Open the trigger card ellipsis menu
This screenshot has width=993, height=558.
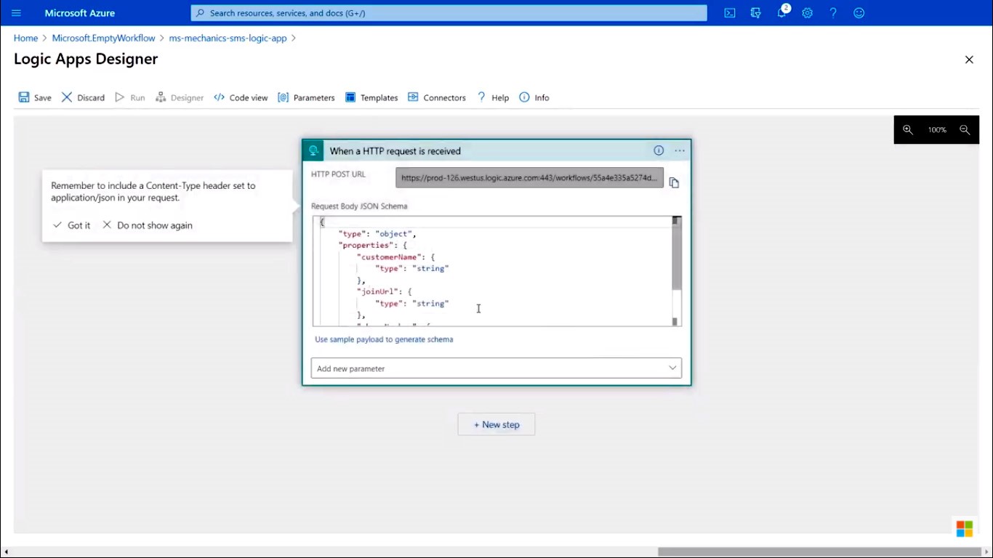click(x=680, y=150)
